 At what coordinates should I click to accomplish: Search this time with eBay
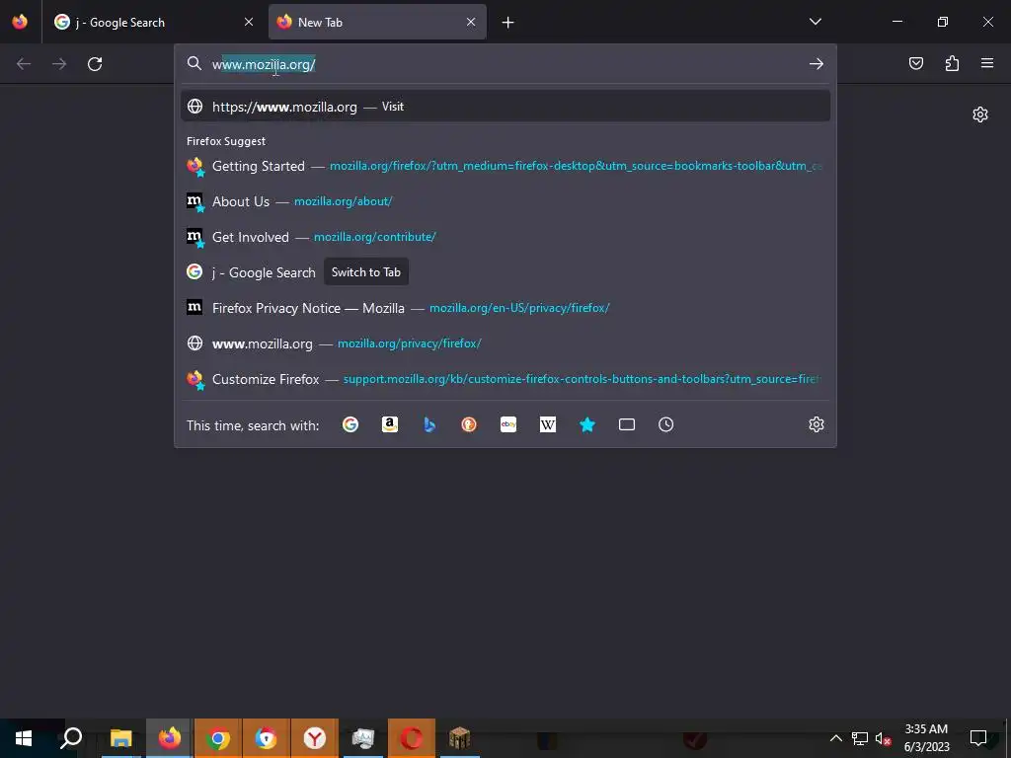[508, 424]
